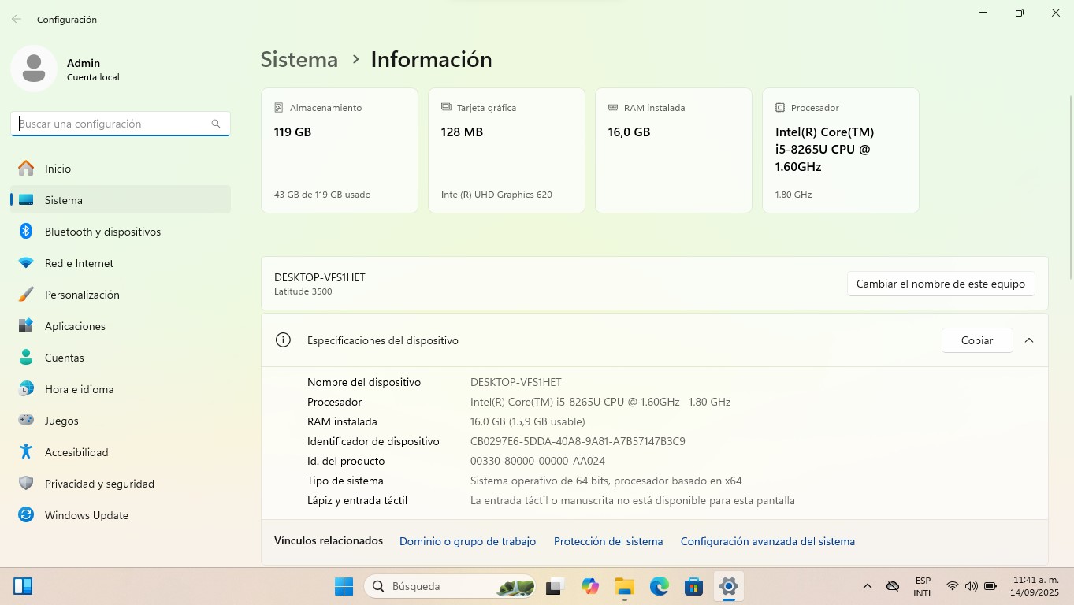Click Sistema in the breadcrumb header

coord(299,59)
